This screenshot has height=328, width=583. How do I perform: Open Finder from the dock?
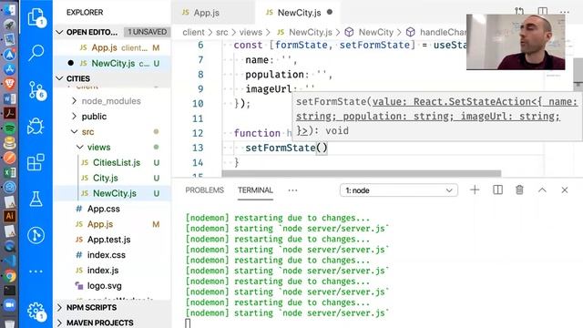click(x=10, y=9)
